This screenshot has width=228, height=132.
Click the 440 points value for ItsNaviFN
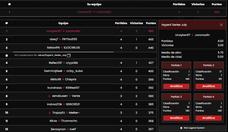[x=151, y=48]
